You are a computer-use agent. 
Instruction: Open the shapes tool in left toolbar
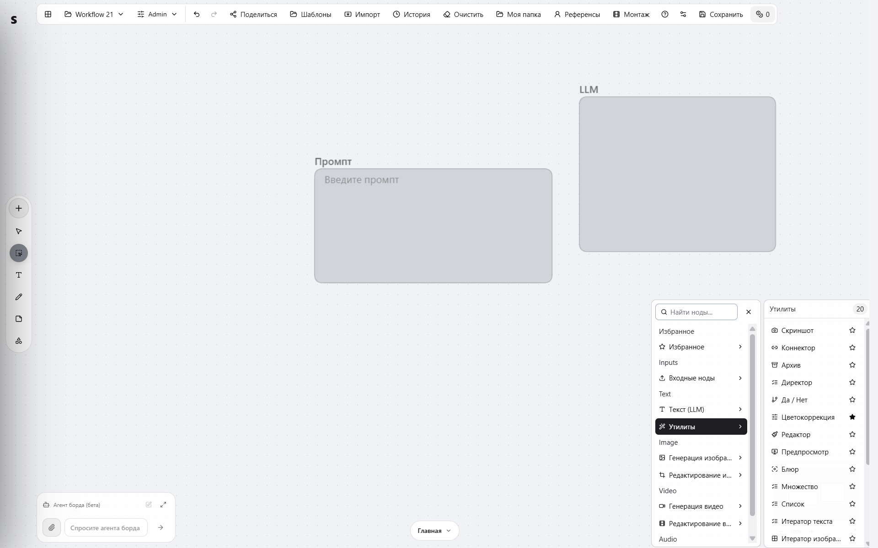[x=19, y=341]
